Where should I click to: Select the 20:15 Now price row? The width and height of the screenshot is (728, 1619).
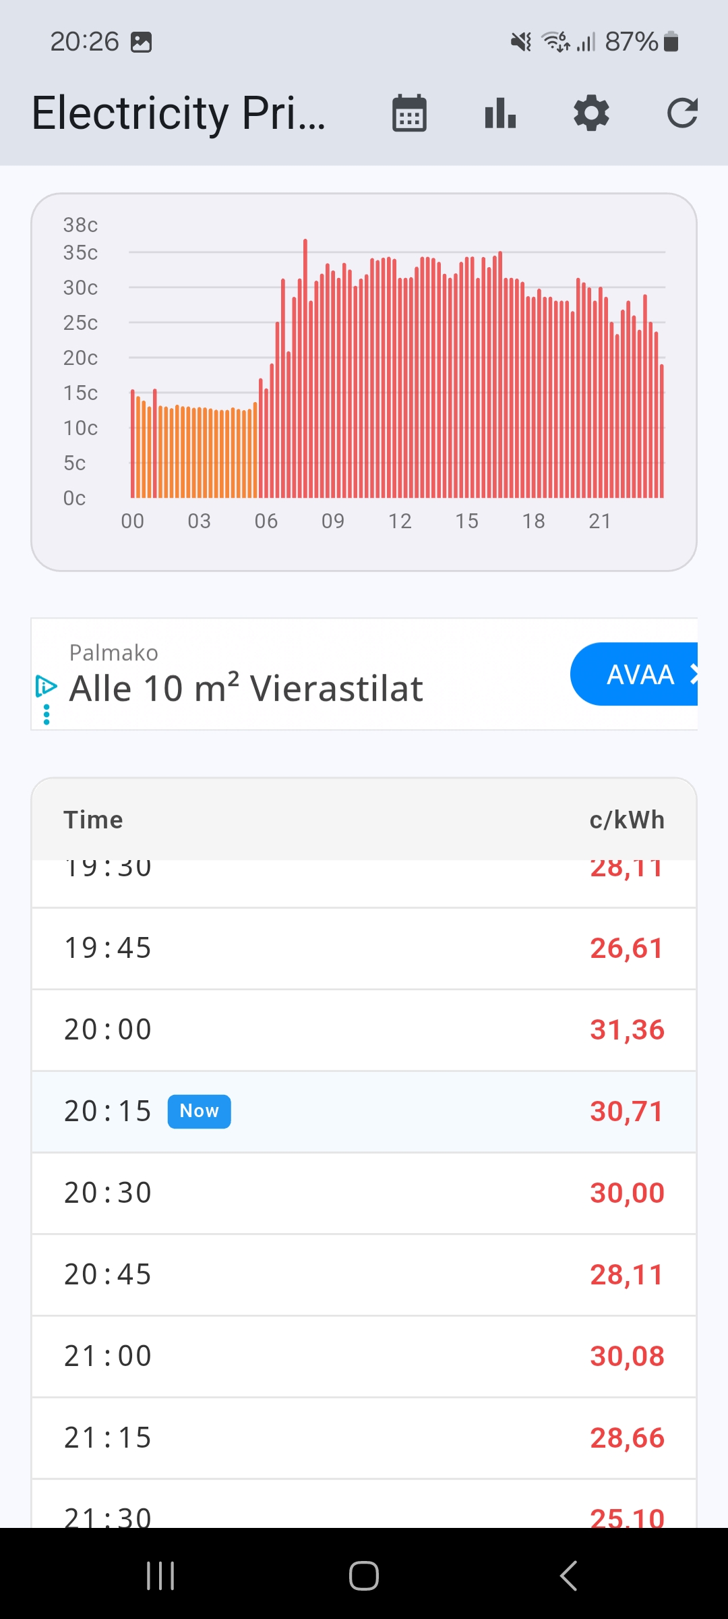(364, 1111)
